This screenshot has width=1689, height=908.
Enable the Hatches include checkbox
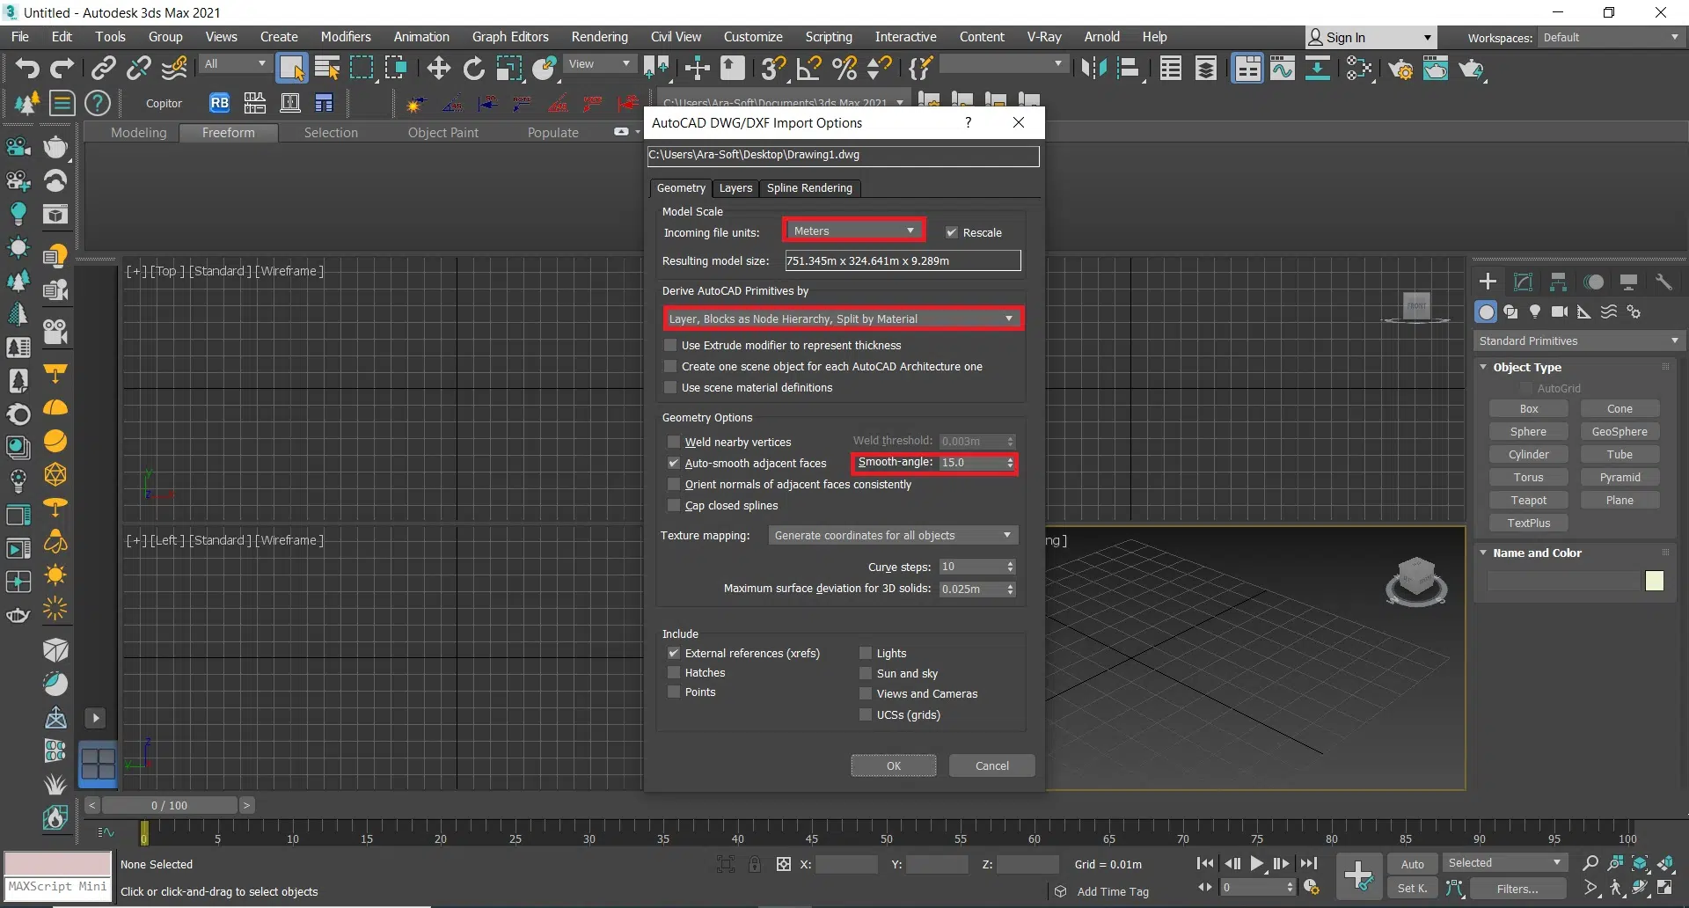[x=674, y=673]
